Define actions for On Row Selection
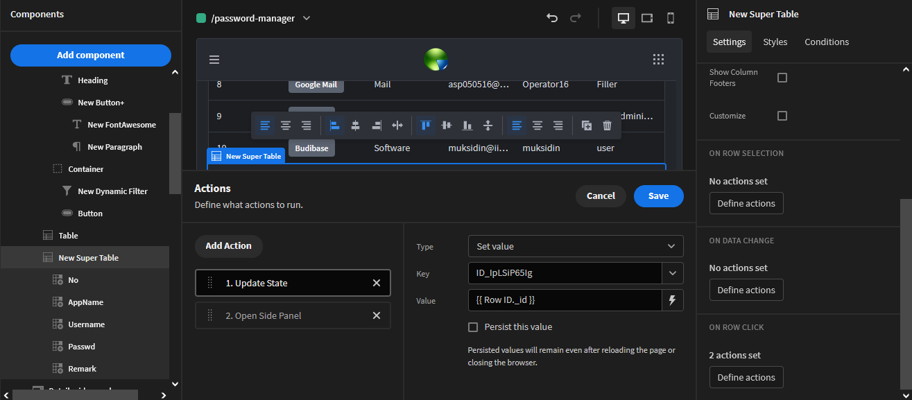Viewport: 912px width, 400px height. click(746, 203)
